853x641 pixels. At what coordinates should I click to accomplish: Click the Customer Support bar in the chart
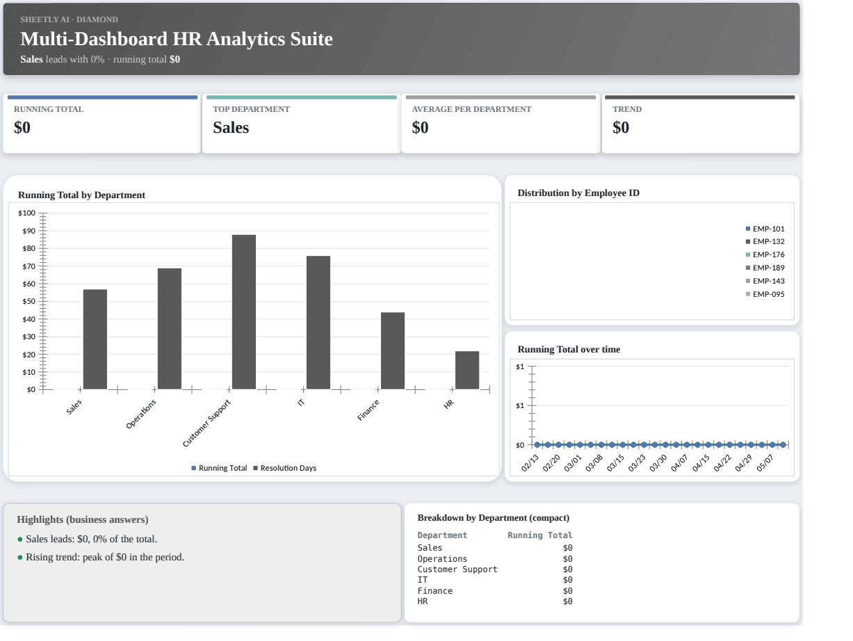click(244, 312)
